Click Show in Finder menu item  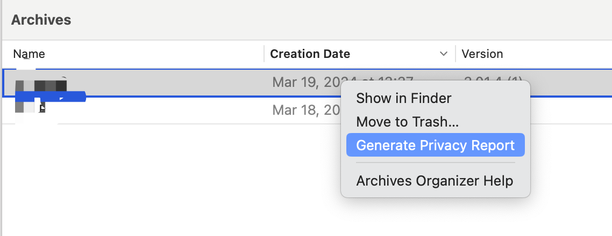(x=403, y=98)
